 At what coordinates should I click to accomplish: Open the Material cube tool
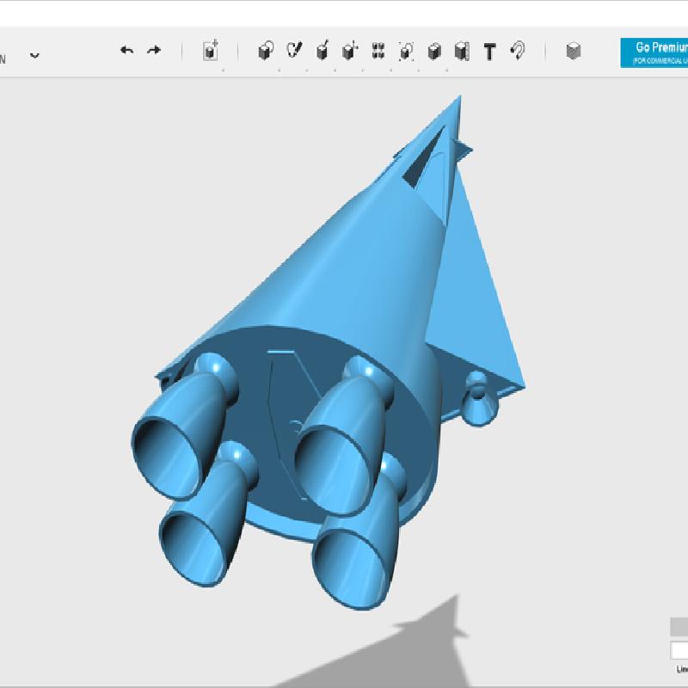point(574,52)
